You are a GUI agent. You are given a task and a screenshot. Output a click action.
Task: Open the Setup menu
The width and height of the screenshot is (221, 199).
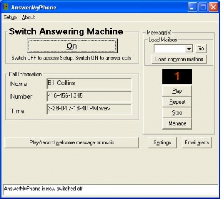coord(10,18)
